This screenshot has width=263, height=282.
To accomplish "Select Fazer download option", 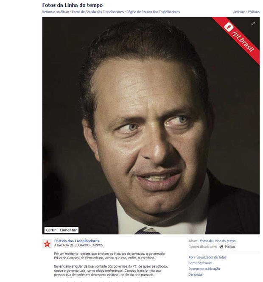I will (x=200, y=263).
